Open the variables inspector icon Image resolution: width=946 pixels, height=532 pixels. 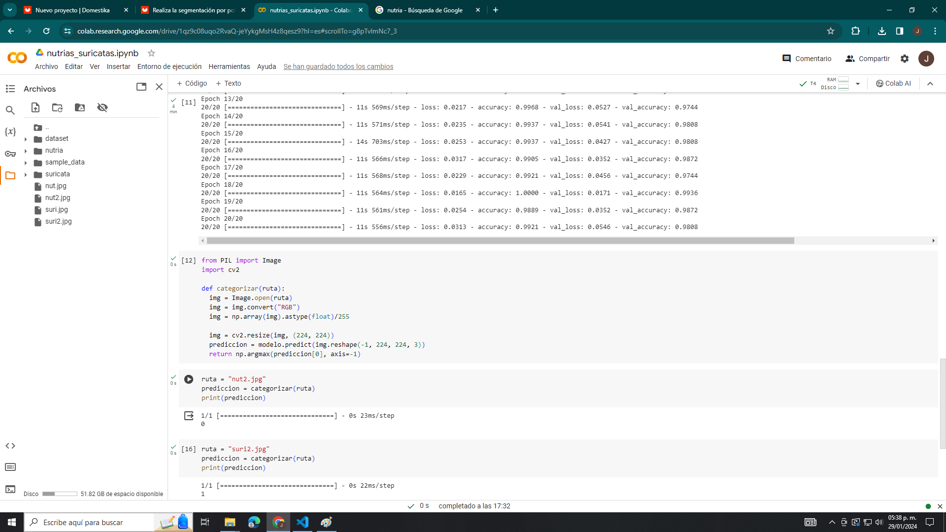[10, 132]
